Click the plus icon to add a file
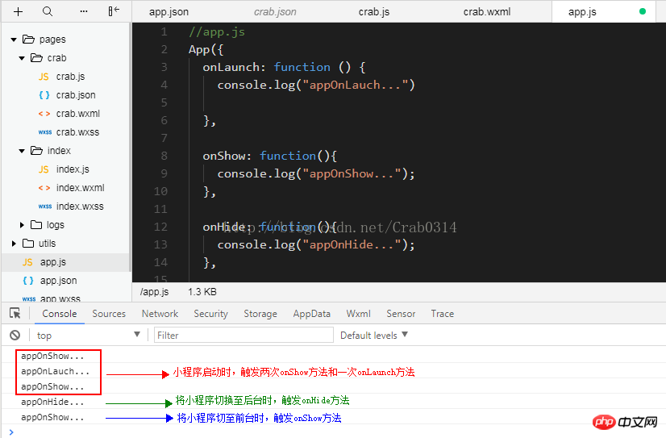Screen dimensions: 666x438 [18, 11]
